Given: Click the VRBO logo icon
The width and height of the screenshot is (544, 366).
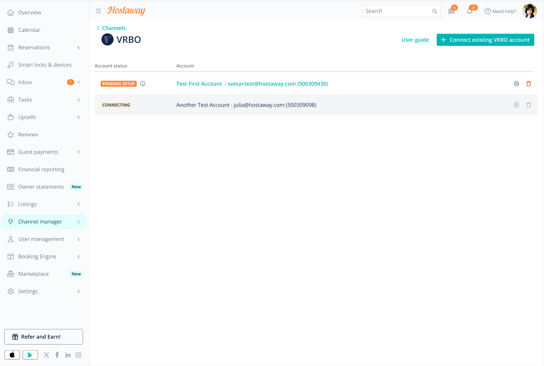Looking at the screenshot, I should 107,40.
